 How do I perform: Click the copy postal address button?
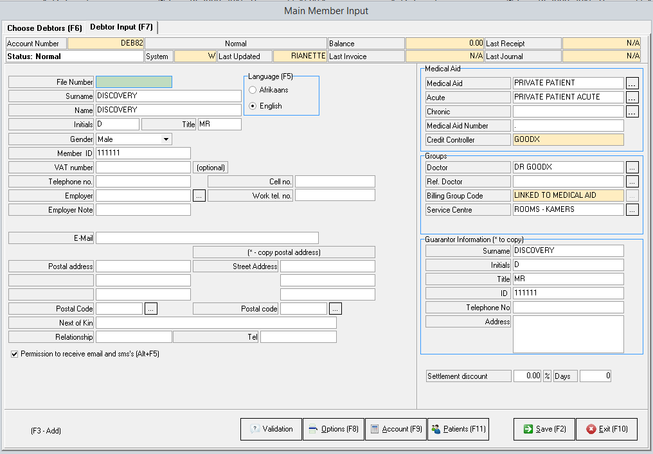(283, 252)
